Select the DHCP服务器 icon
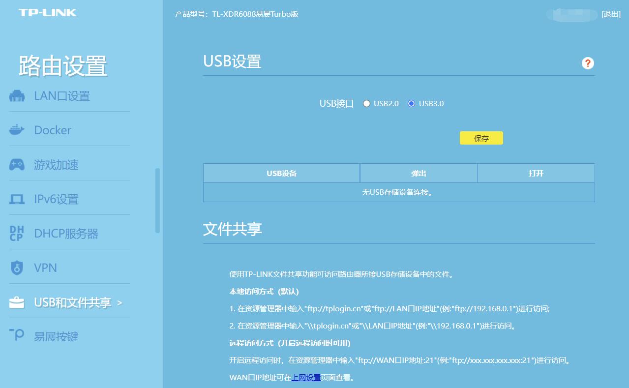 pos(16,233)
